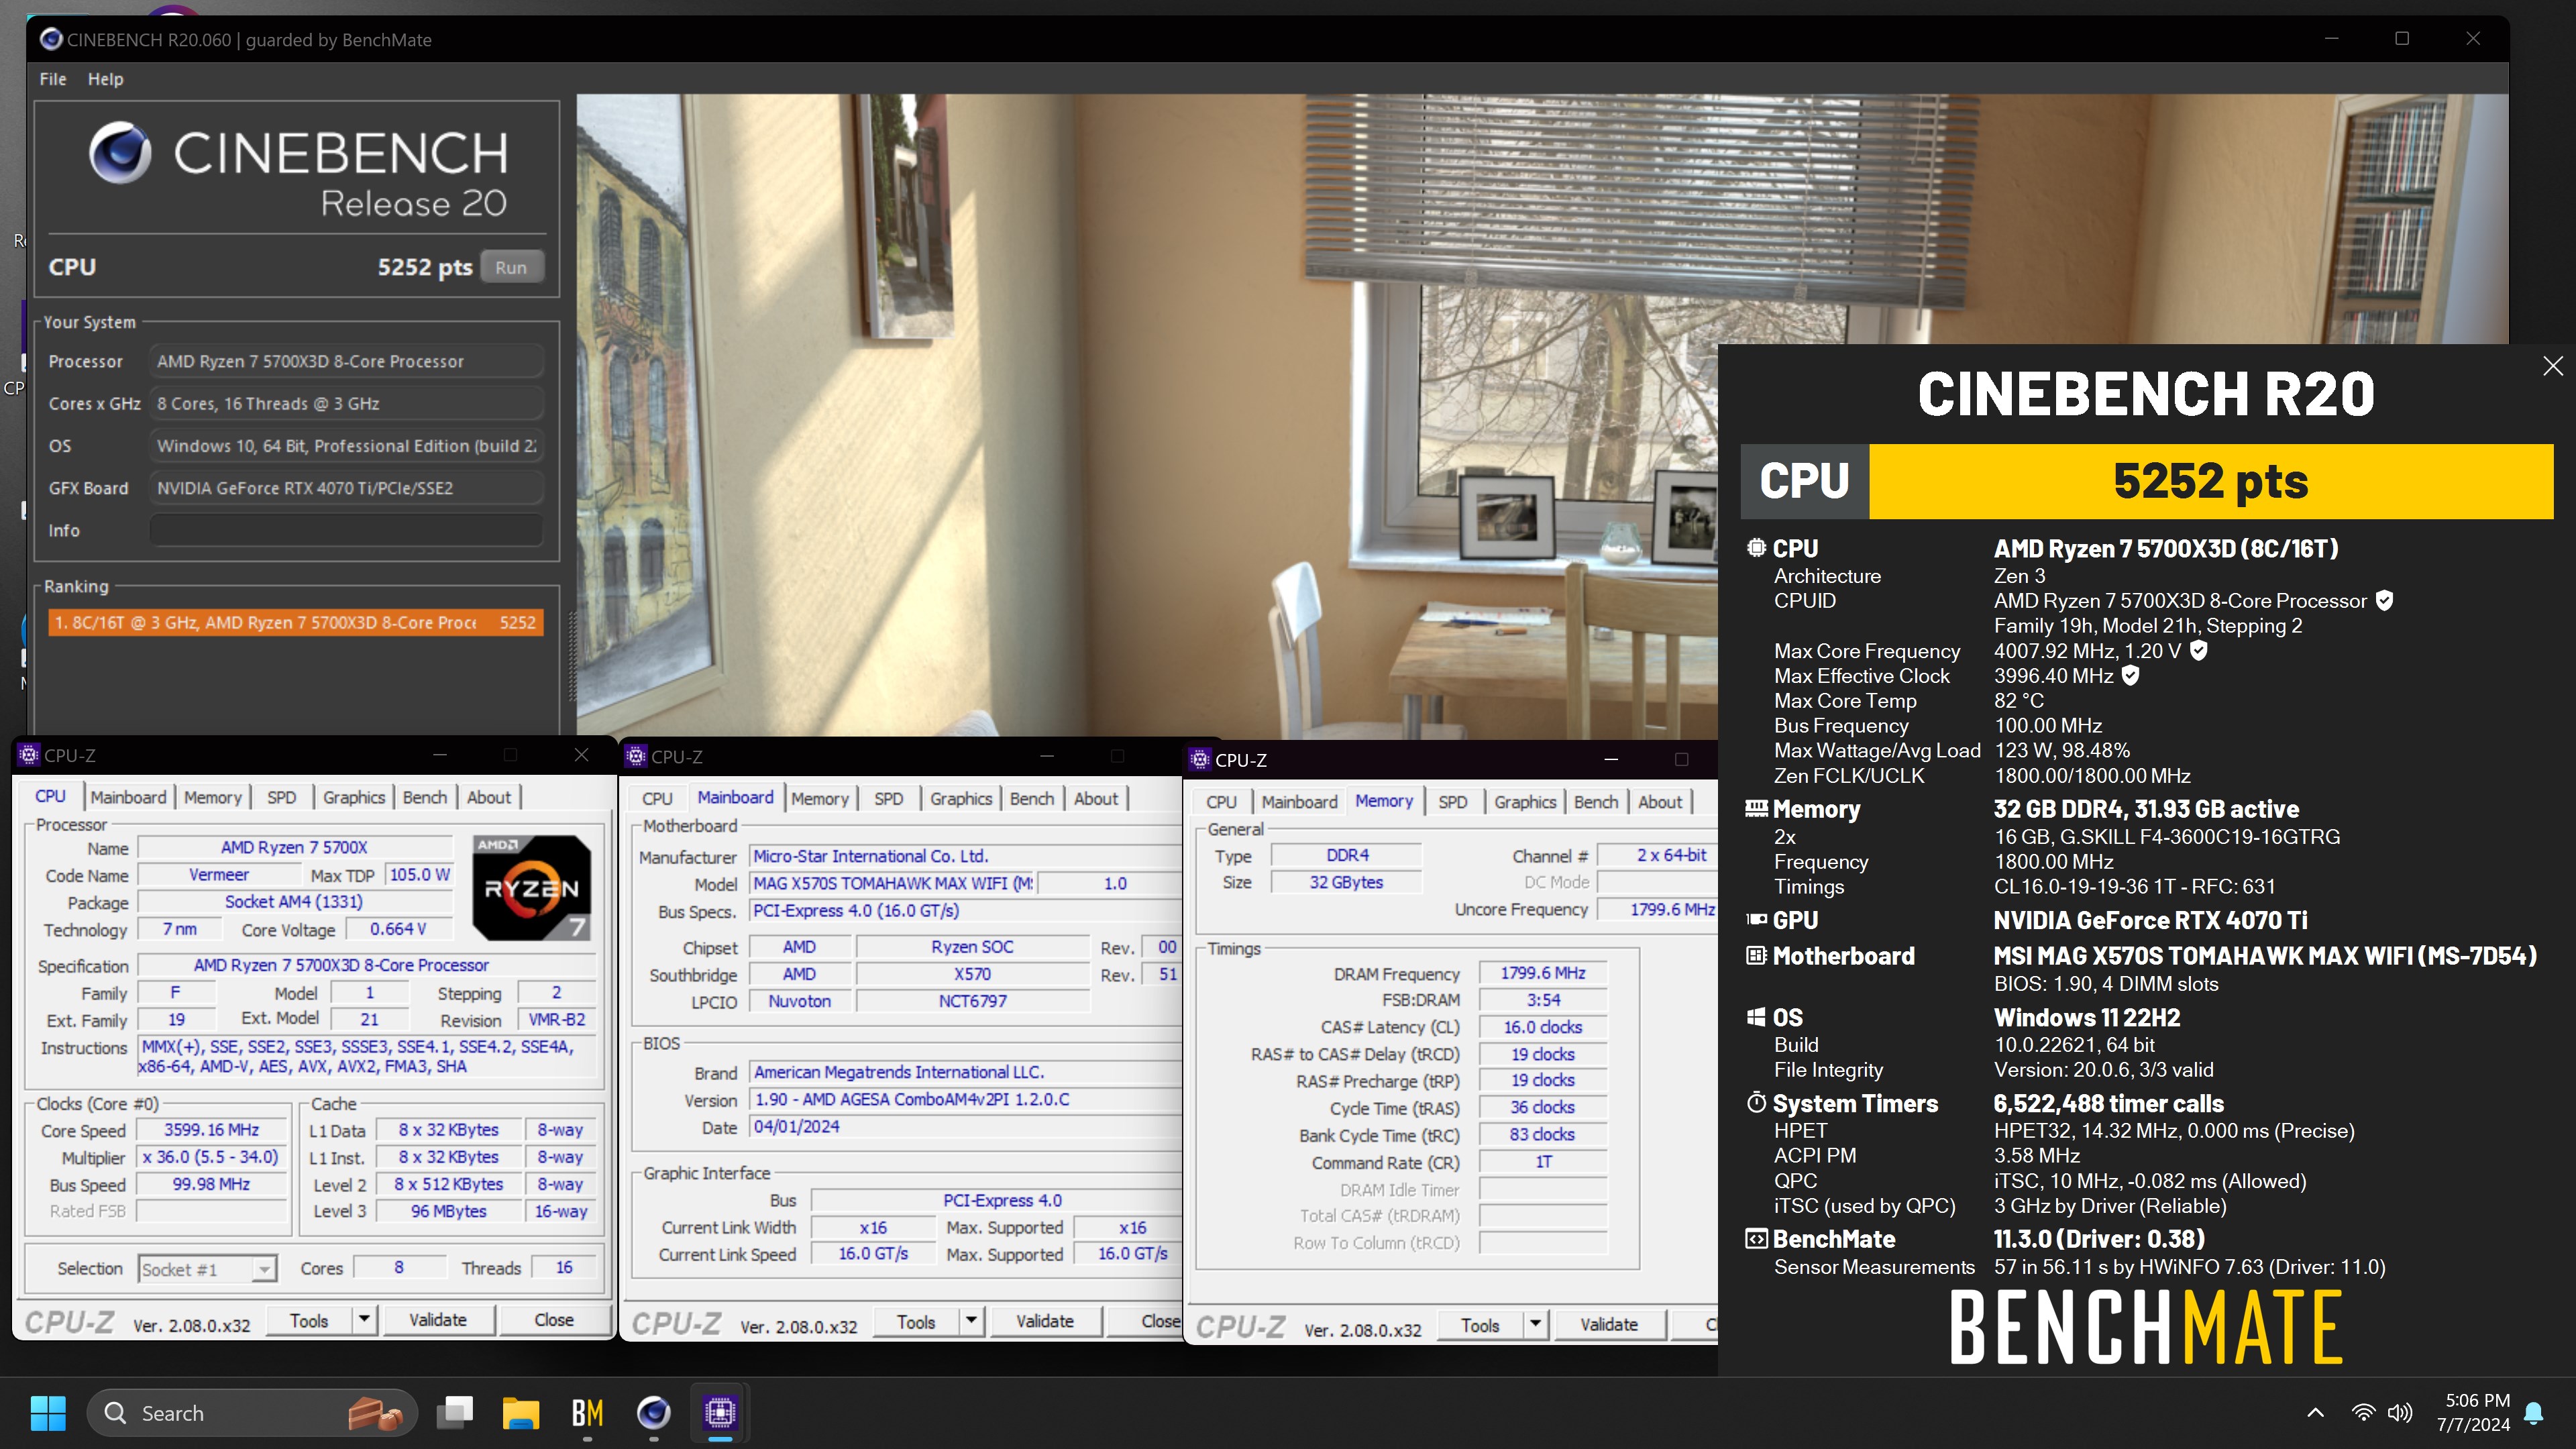Click Tools button in Memory CPU-Z window
Viewport: 2576px width, 1449px height.
(x=1480, y=1325)
